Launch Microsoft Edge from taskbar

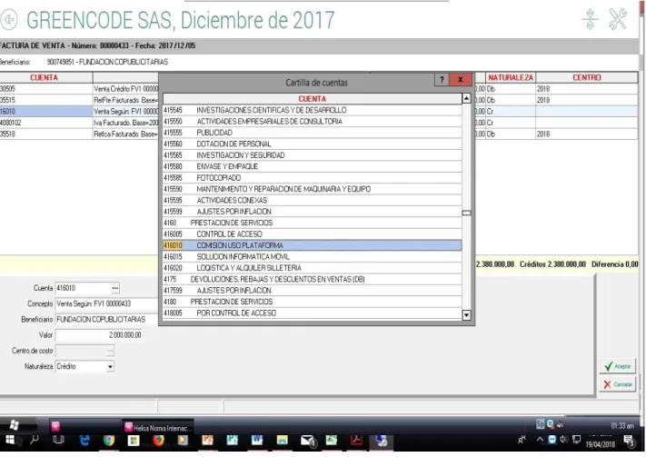pyautogui.click(x=84, y=441)
